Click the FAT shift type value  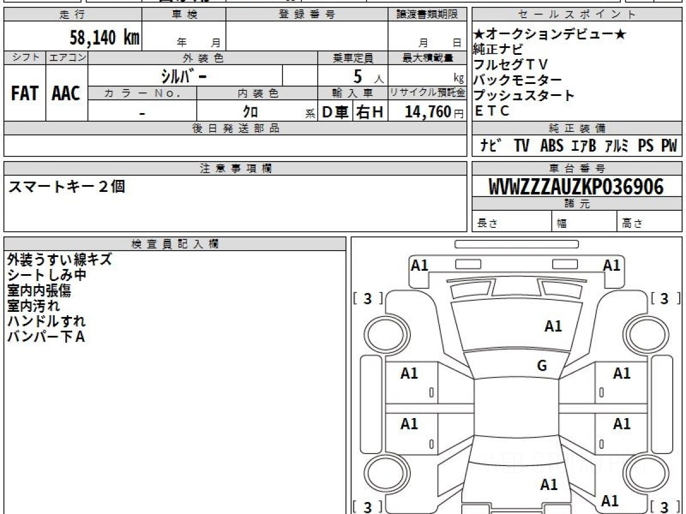pos(25,94)
